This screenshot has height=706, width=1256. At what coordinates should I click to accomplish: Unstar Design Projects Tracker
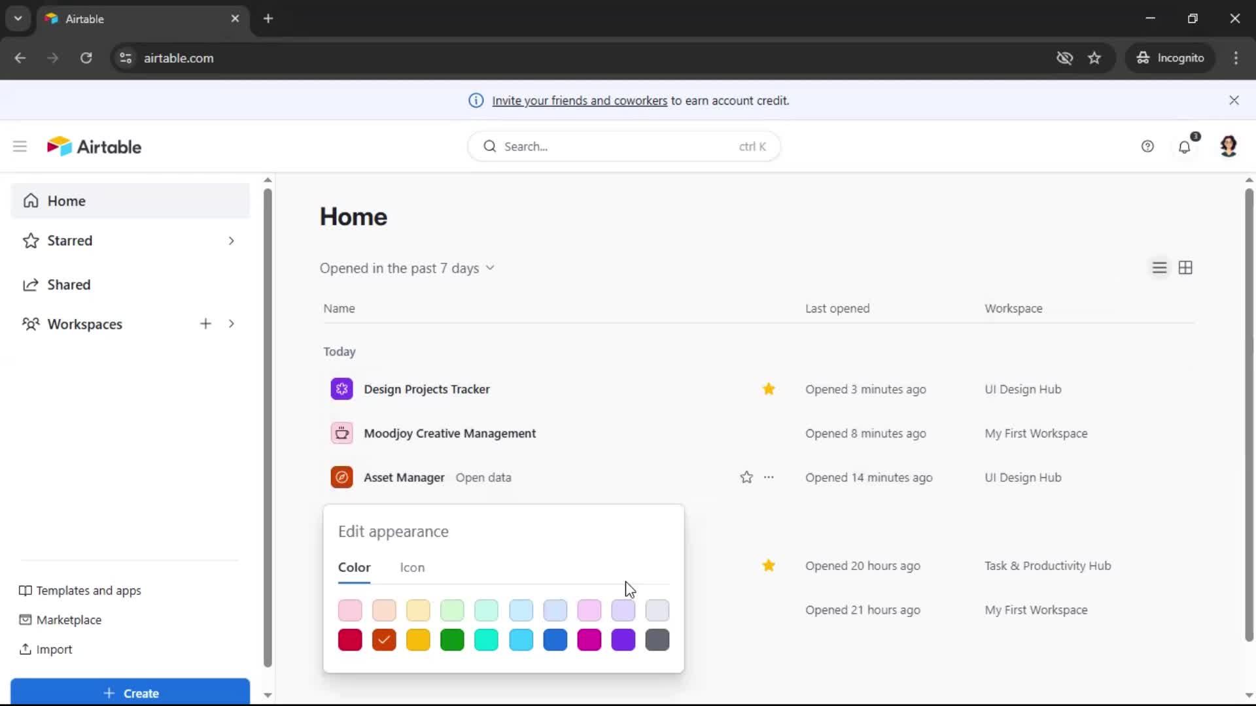769,389
